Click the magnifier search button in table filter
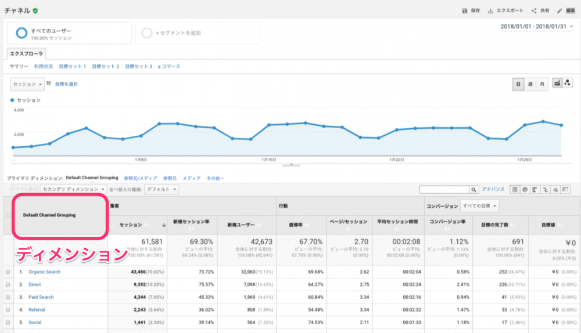 pyautogui.click(x=474, y=190)
